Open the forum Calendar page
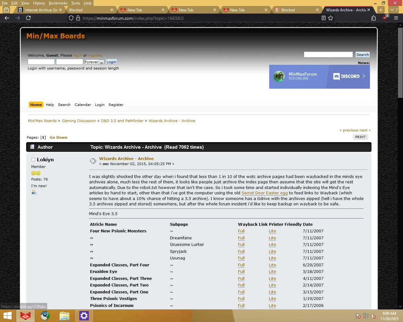The width and height of the screenshot is (403, 322). pos(83,105)
